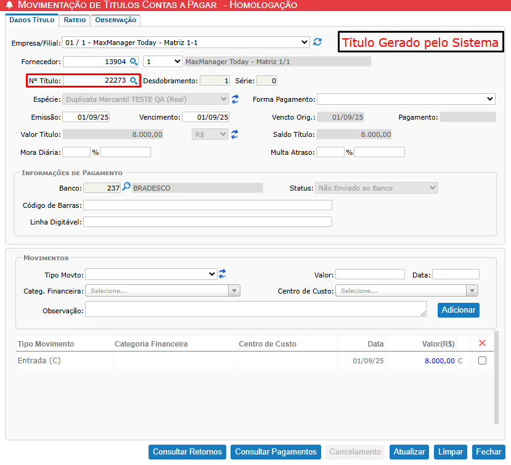Search Banco using magnifier icon
511x465 pixels.
pos(126,187)
